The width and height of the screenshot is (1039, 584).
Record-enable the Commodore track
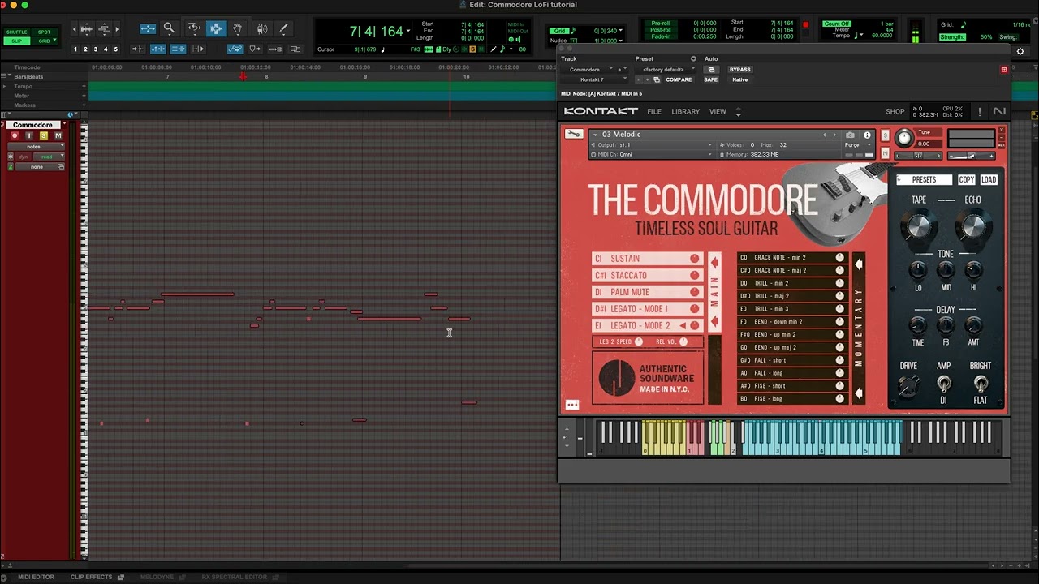14,135
